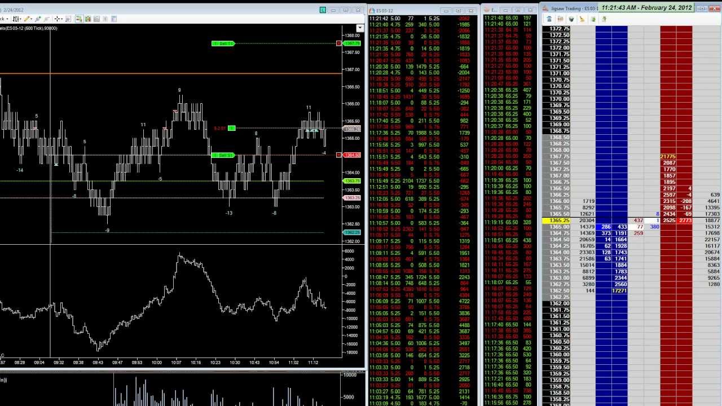Click the first 11:21:42 row in time and sales
Screen dimensions: 722x406
tap(421, 19)
